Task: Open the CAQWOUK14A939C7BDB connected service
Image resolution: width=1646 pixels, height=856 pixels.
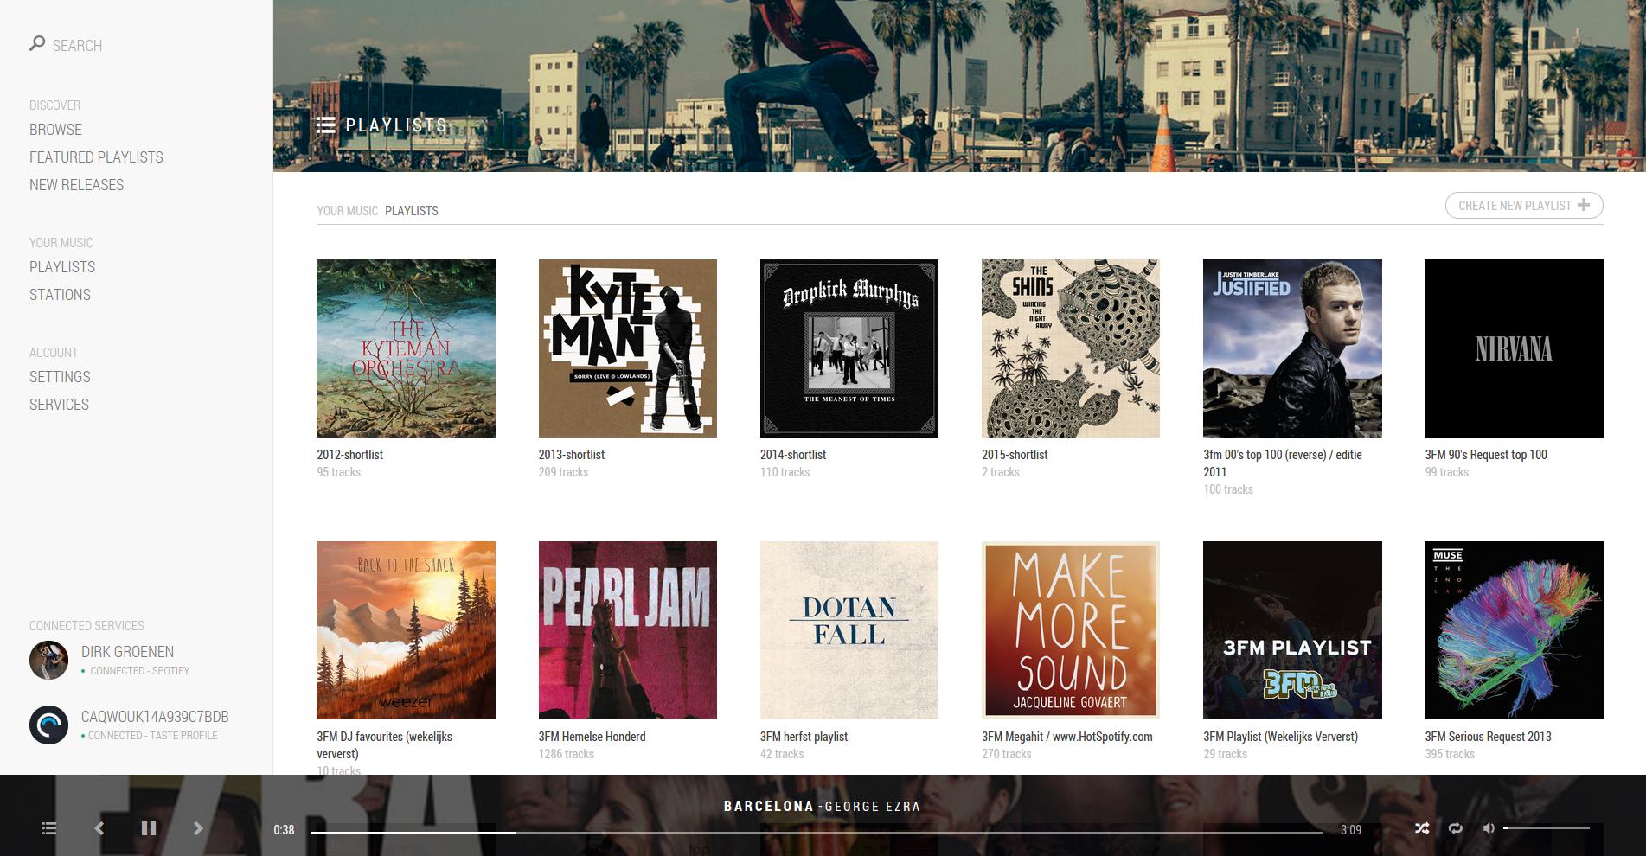Action: pyautogui.click(x=155, y=717)
